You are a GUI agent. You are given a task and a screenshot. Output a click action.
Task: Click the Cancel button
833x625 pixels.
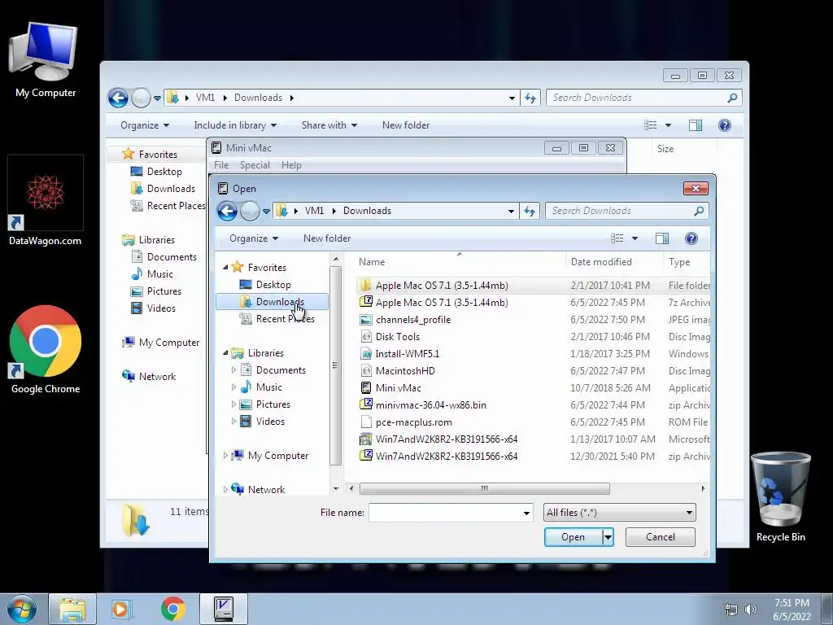point(661,537)
